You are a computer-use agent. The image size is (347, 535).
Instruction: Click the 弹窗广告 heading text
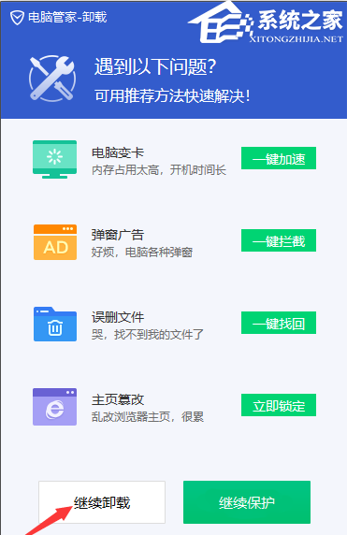coord(118,235)
